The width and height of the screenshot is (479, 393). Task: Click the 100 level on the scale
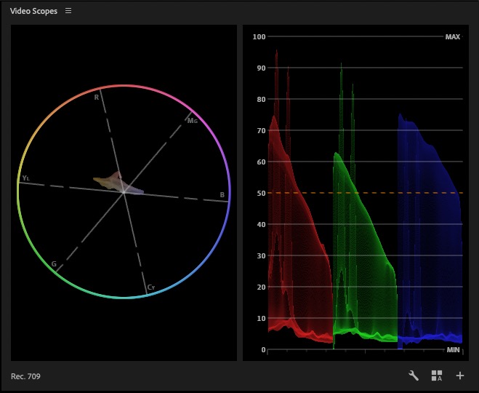[x=259, y=36]
